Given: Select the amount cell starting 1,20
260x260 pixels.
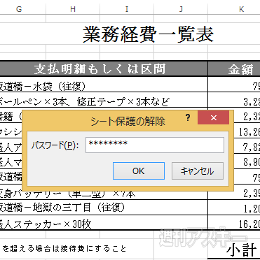Looking at the screenshot, I should point(234,208).
